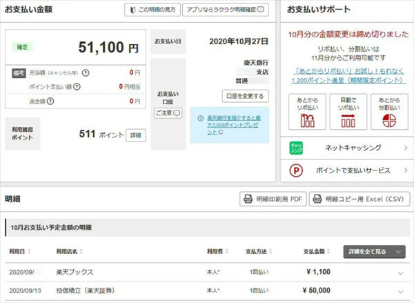The width and height of the screenshot is (414, 303).
Task: Click help icon next to 充当額
Action: point(86,72)
